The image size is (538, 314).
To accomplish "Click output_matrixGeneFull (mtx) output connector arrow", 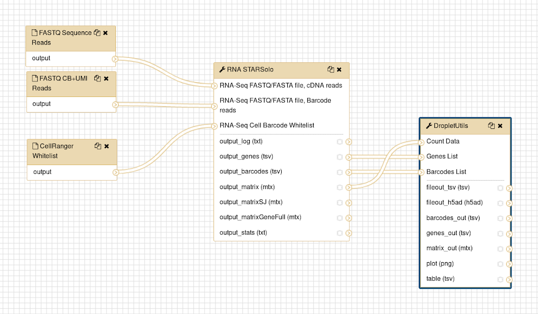I will click(349, 218).
